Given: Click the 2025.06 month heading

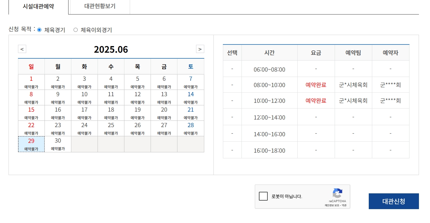Looking at the screenshot, I should click(x=111, y=50).
